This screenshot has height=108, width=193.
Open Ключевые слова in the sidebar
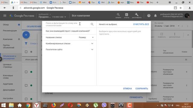(x=8, y=77)
